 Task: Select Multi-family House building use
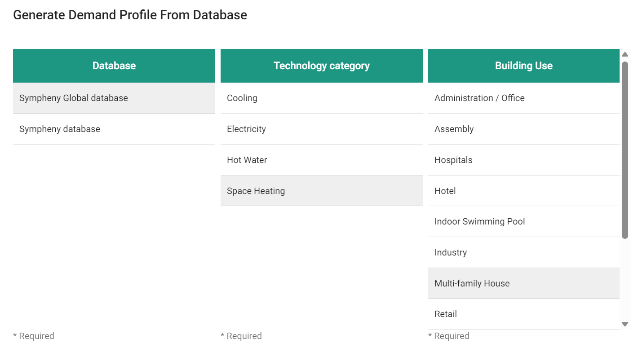tap(523, 283)
